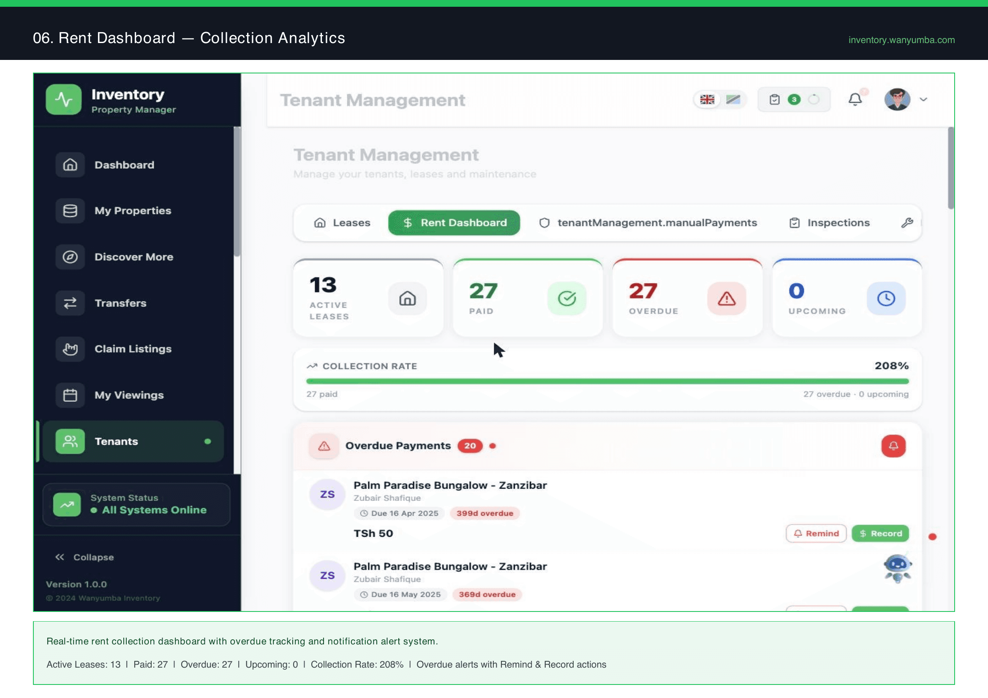Click the Claim Listings hand icon

point(70,349)
